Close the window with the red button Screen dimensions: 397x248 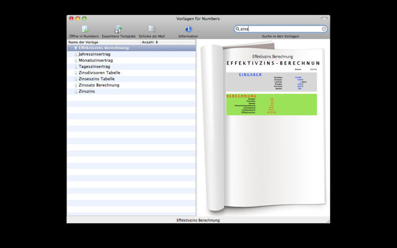coord(71,18)
